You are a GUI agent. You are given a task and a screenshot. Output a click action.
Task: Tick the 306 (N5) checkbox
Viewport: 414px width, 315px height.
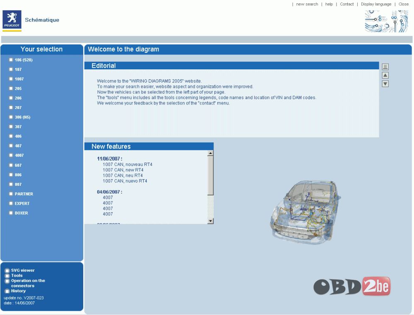pos(11,117)
